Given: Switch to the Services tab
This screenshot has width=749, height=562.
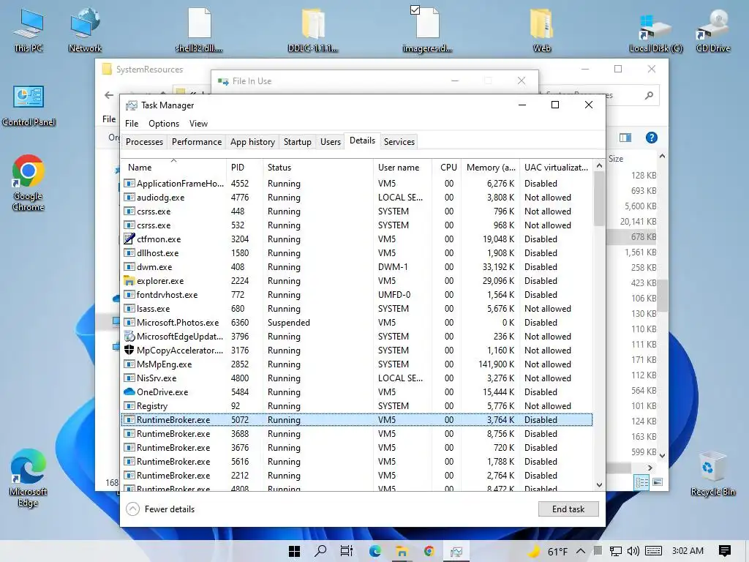Looking at the screenshot, I should tap(399, 141).
